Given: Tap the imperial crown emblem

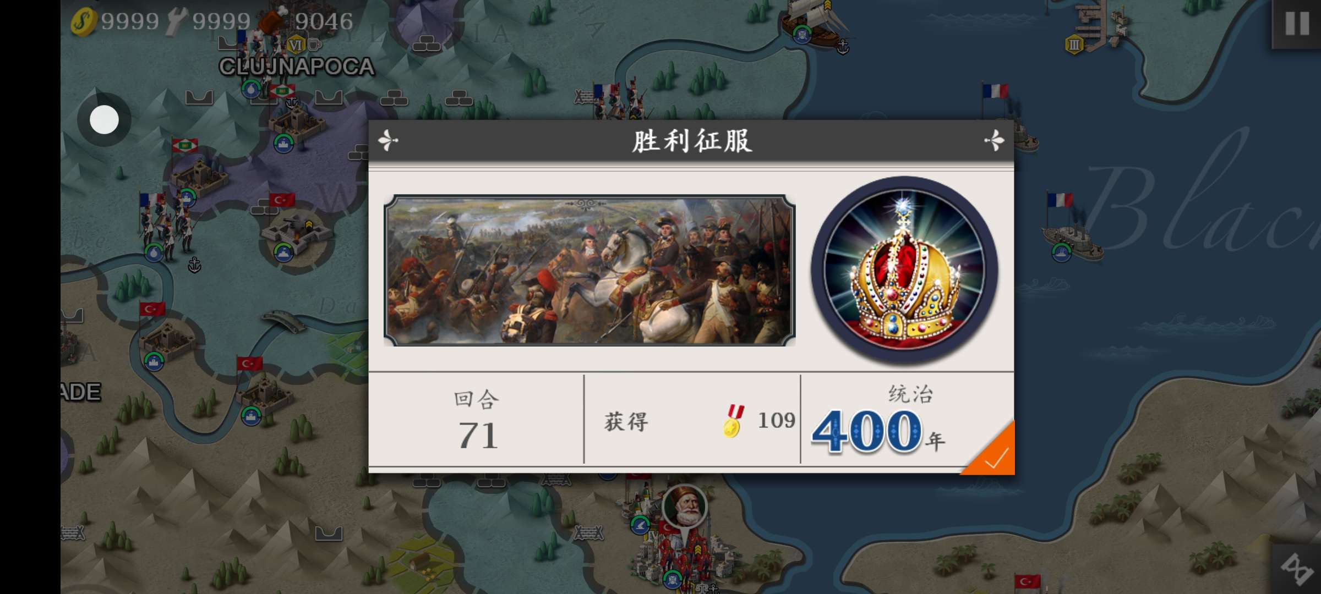Looking at the screenshot, I should tap(904, 271).
